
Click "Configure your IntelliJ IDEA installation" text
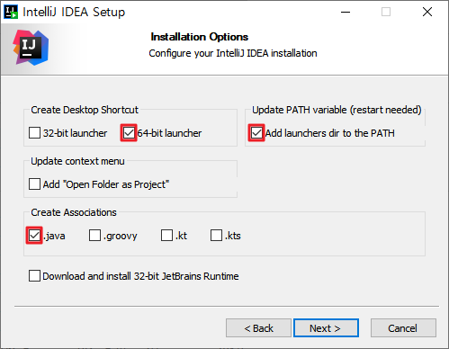(x=233, y=53)
